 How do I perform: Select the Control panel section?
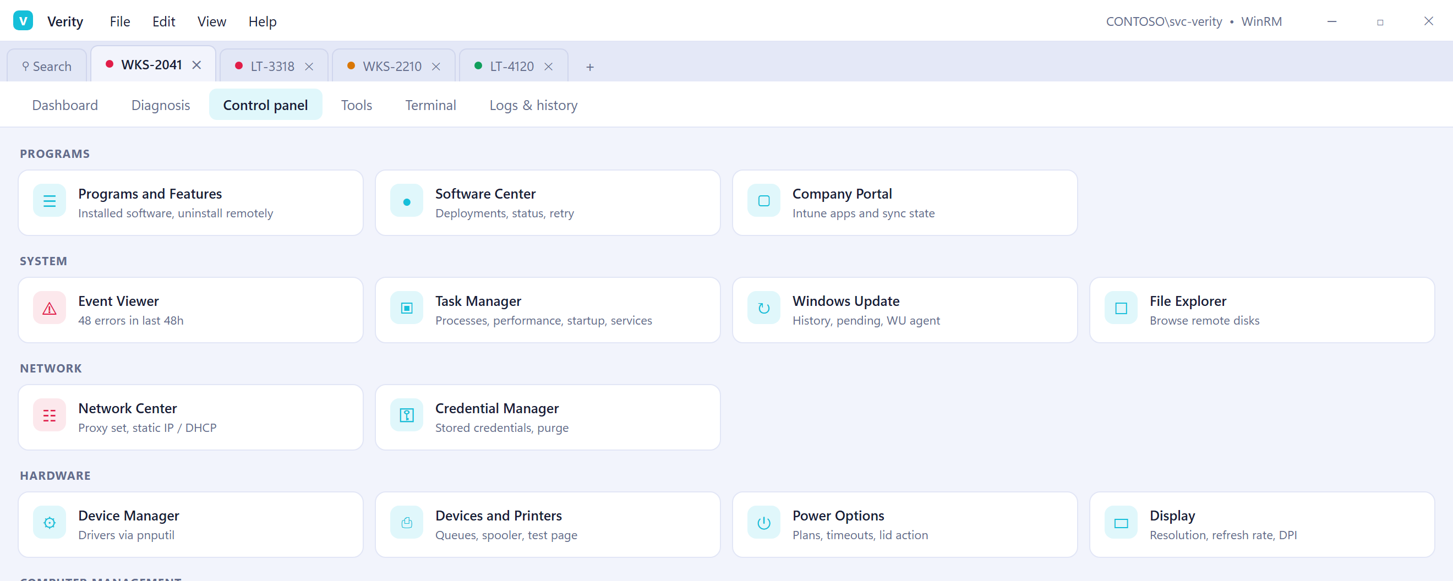[266, 105]
